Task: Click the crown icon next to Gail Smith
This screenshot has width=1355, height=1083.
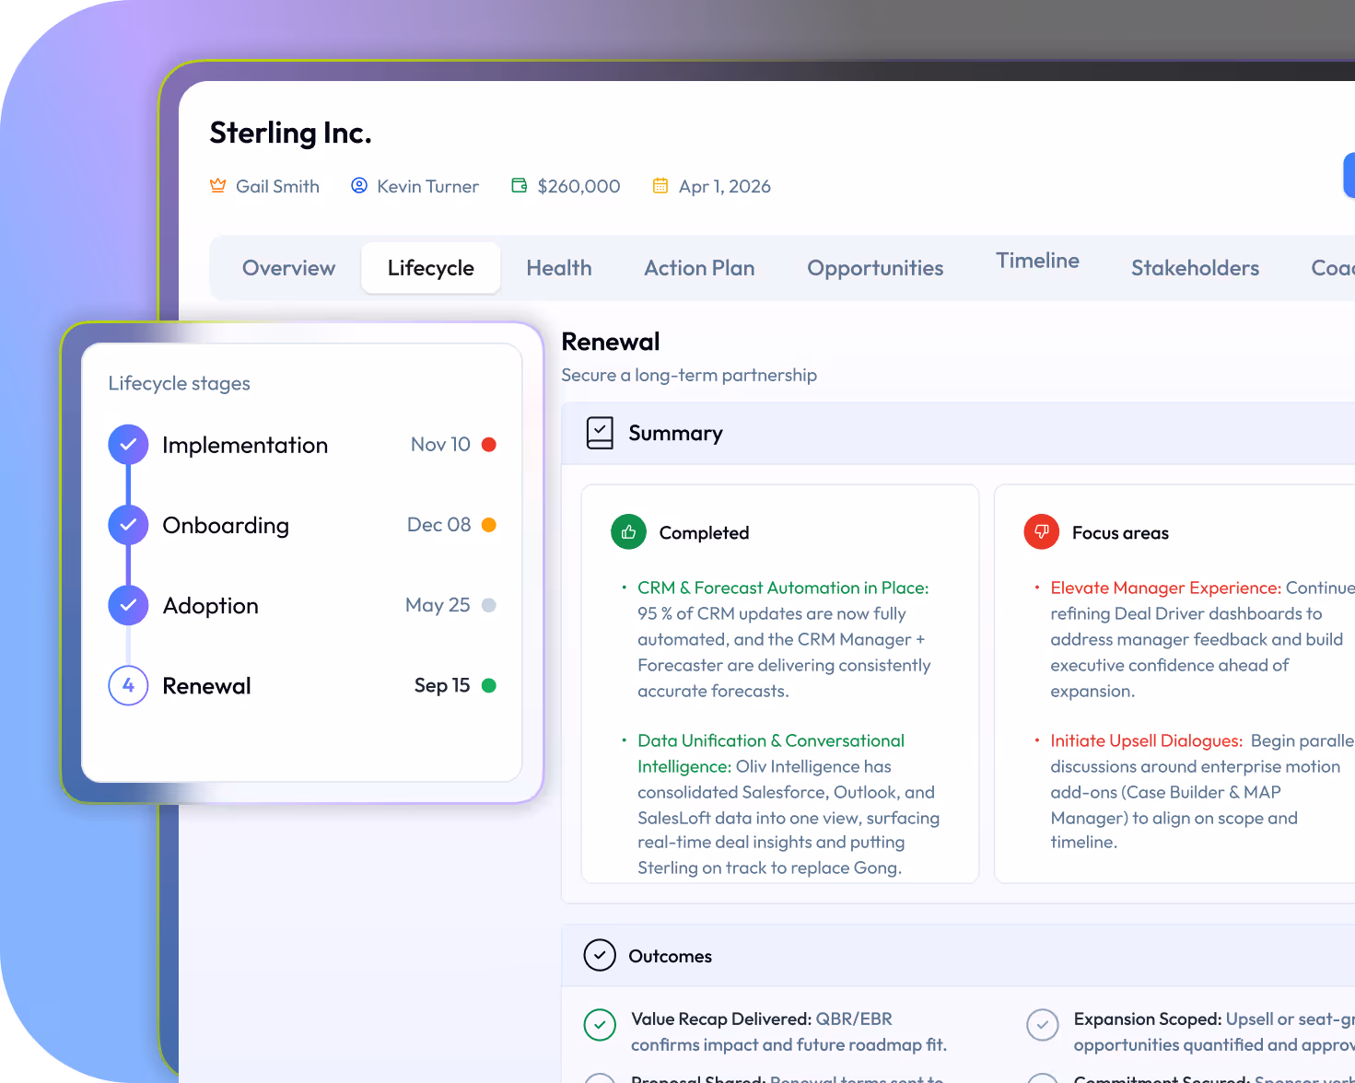Action: [217, 185]
